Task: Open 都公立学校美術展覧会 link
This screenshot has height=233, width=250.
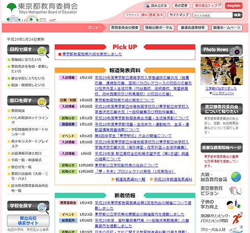Action: [139, 214]
